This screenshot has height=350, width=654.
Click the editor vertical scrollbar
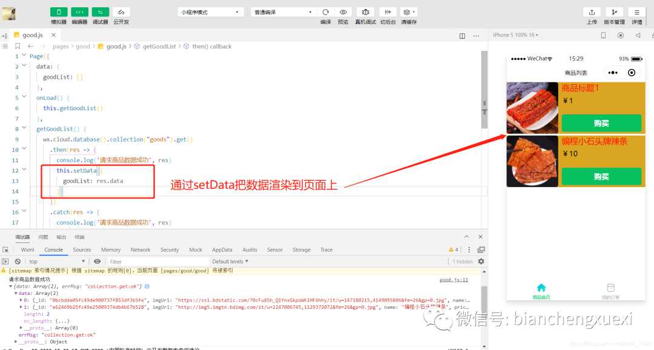(484, 89)
